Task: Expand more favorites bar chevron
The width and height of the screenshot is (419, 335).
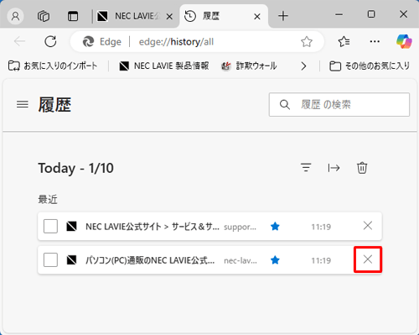Action: 303,66
